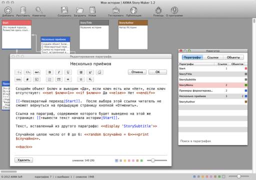Switch to the Ссылки tab

pyautogui.click(x=212, y=57)
